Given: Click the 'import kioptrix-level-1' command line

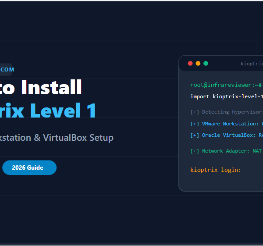Looking at the screenshot, I should pos(227,96).
